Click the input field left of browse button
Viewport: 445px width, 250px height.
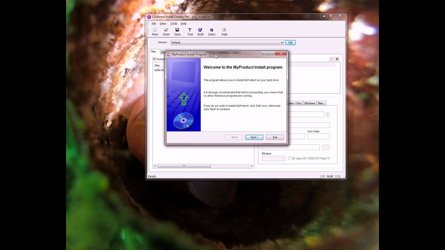291,148
